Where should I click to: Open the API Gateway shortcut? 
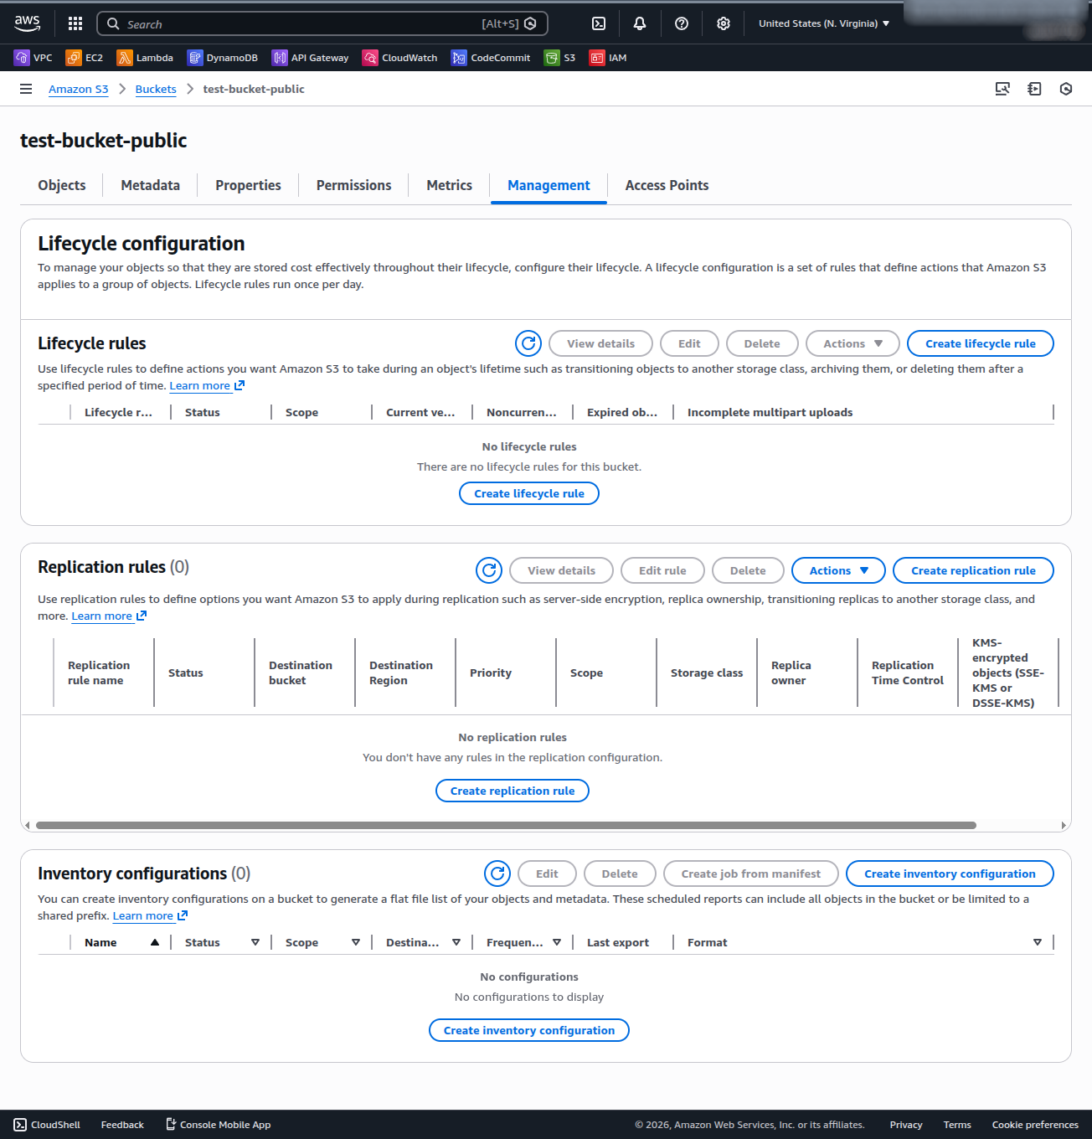[310, 58]
